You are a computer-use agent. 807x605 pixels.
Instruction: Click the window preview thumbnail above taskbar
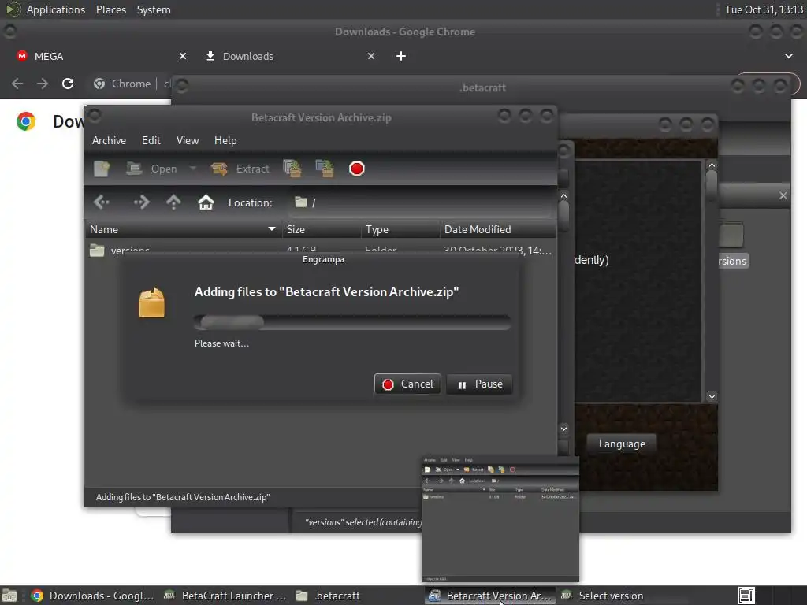coord(500,519)
